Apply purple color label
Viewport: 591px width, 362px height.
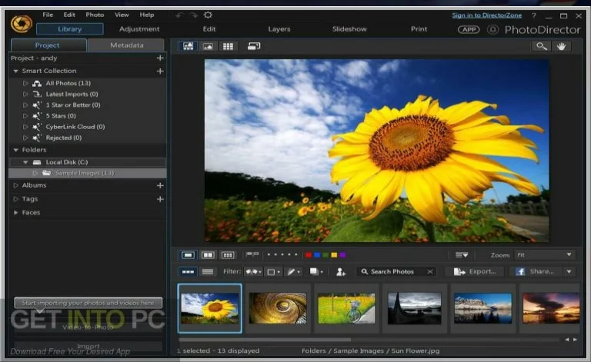(342, 255)
